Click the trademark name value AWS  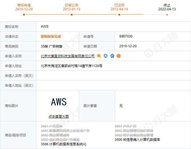pos(45,27)
